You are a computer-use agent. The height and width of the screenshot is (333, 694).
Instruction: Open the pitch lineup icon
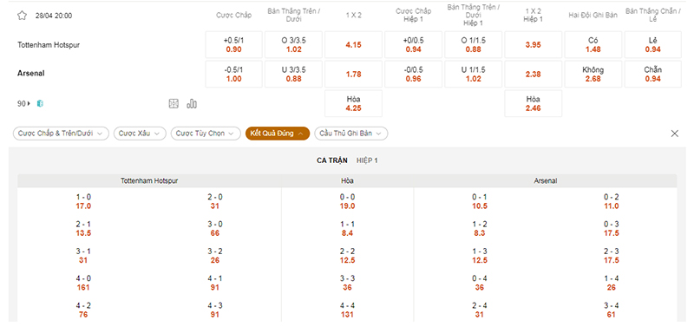pos(173,104)
